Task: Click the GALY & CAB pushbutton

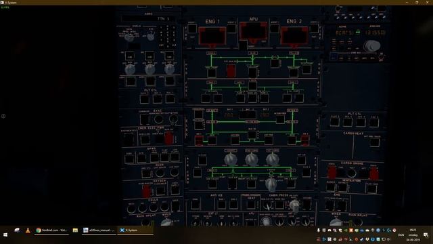Action: [x=199, y=125]
